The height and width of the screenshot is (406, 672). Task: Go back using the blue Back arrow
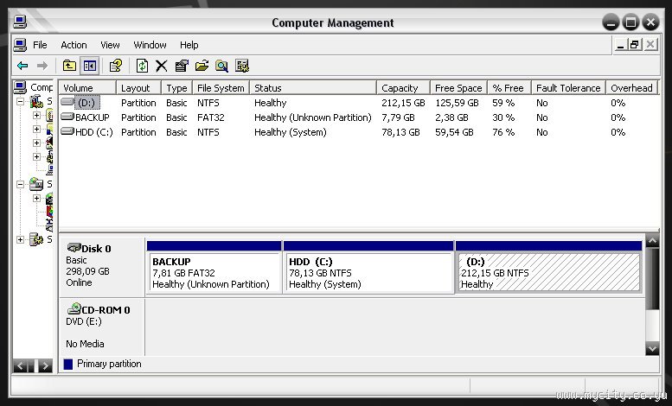coord(22,66)
